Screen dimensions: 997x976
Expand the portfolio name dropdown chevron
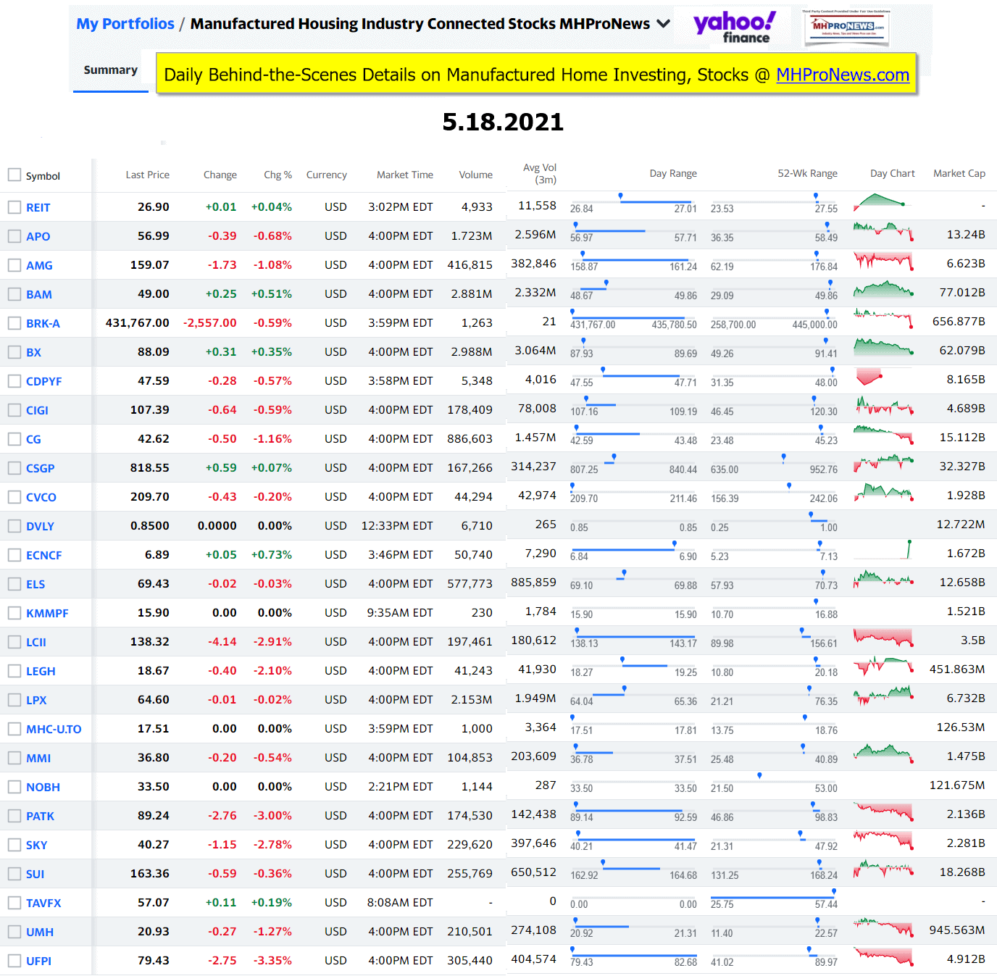(x=663, y=24)
